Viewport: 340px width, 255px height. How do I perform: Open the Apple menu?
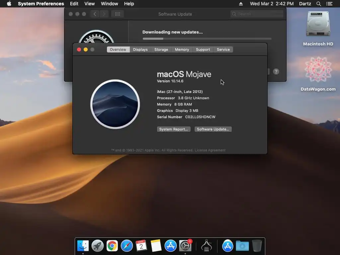(9, 4)
